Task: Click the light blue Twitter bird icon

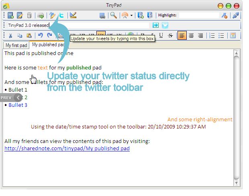Action: coord(165,25)
